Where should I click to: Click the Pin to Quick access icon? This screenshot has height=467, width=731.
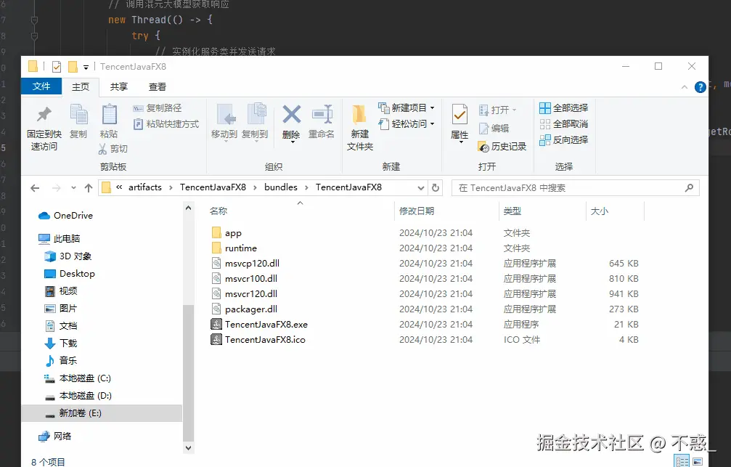[44, 114]
